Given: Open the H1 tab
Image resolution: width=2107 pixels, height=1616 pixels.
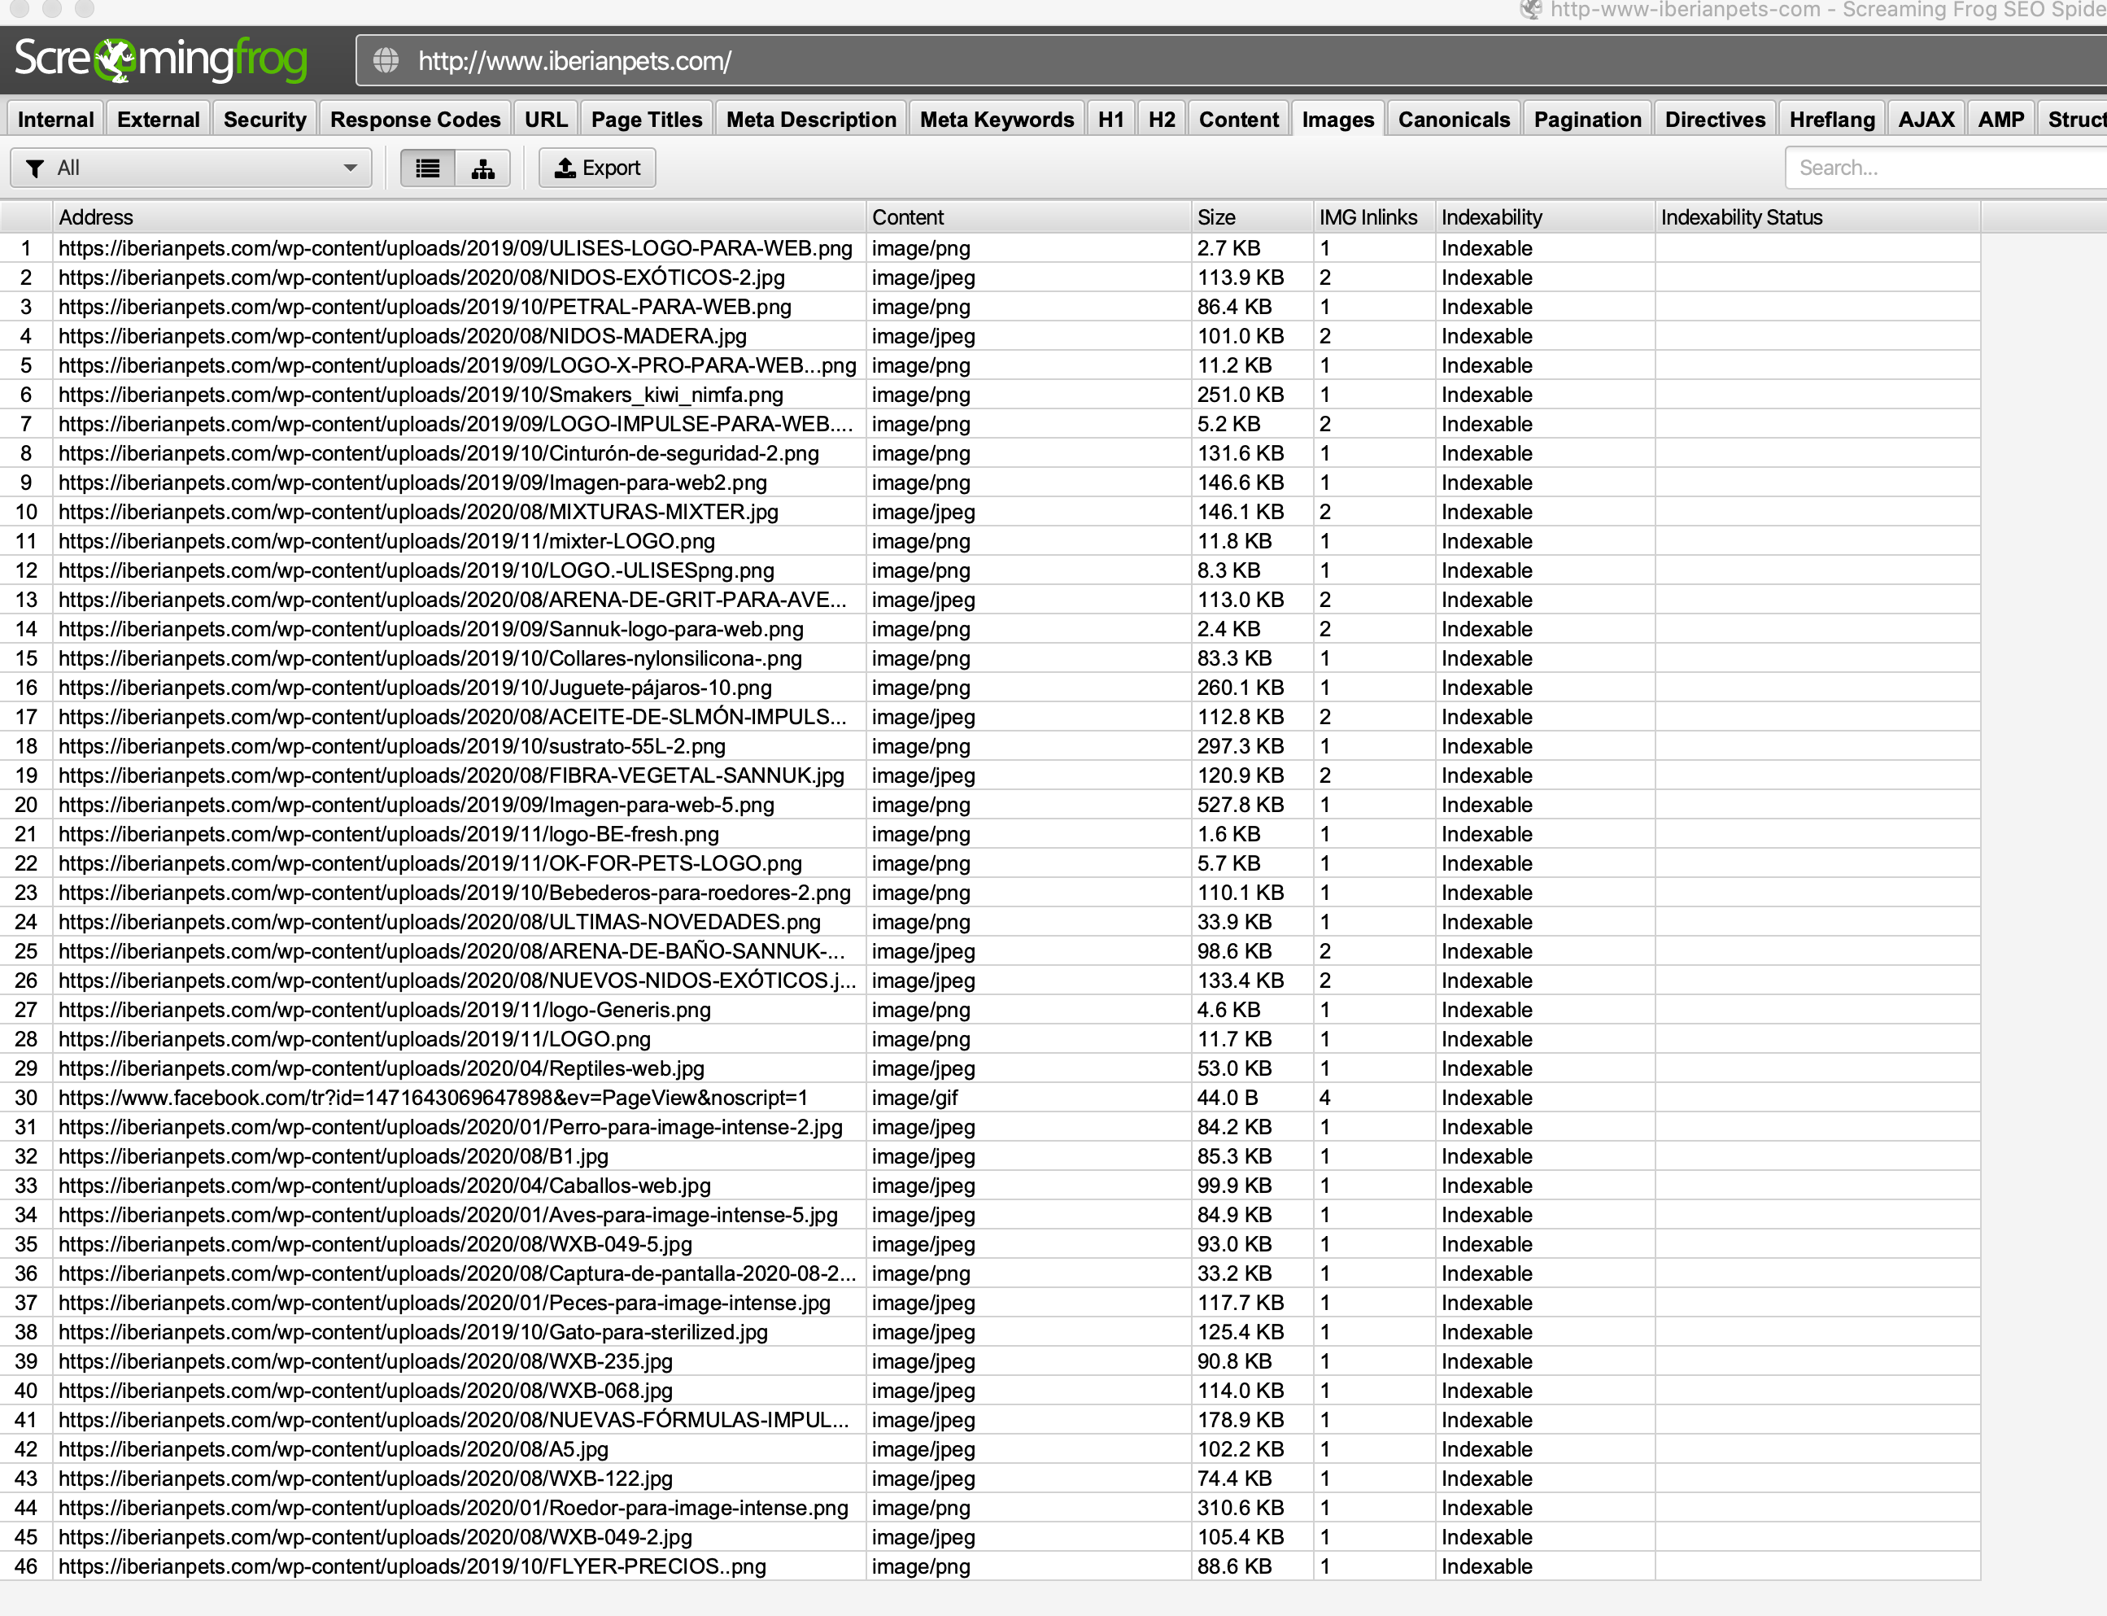Looking at the screenshot, I should (x=1110, y=120).
